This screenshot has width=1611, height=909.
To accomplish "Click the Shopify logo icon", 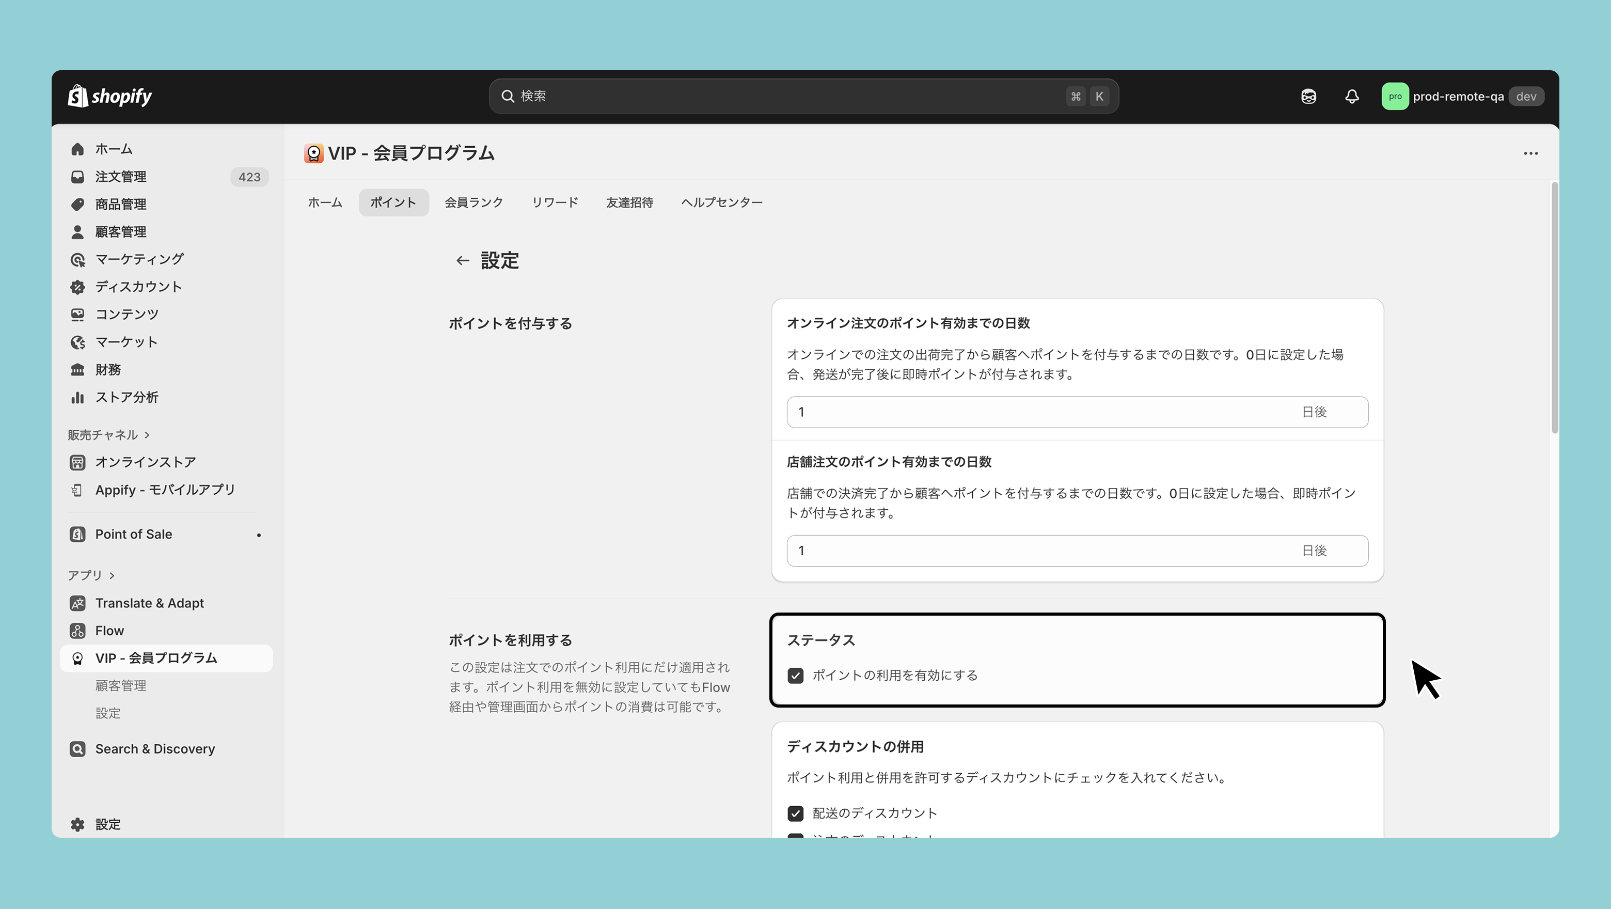I will click(77, 97).
